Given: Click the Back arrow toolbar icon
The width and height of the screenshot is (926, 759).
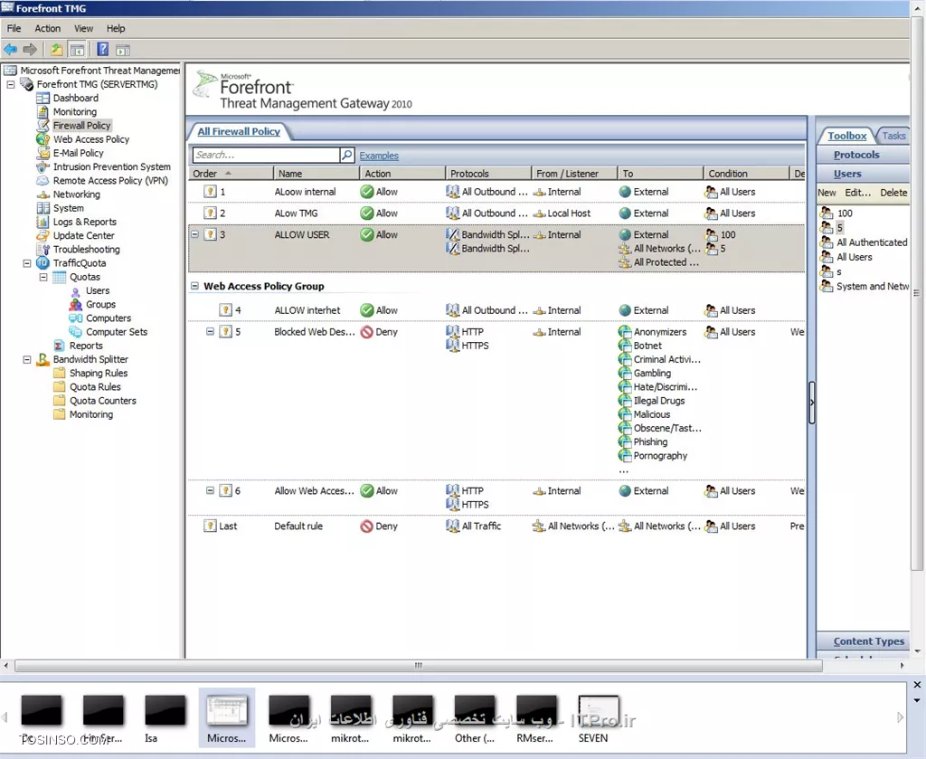Looking at the screenshot, I should pyautogui.click(x=10, y=50).
